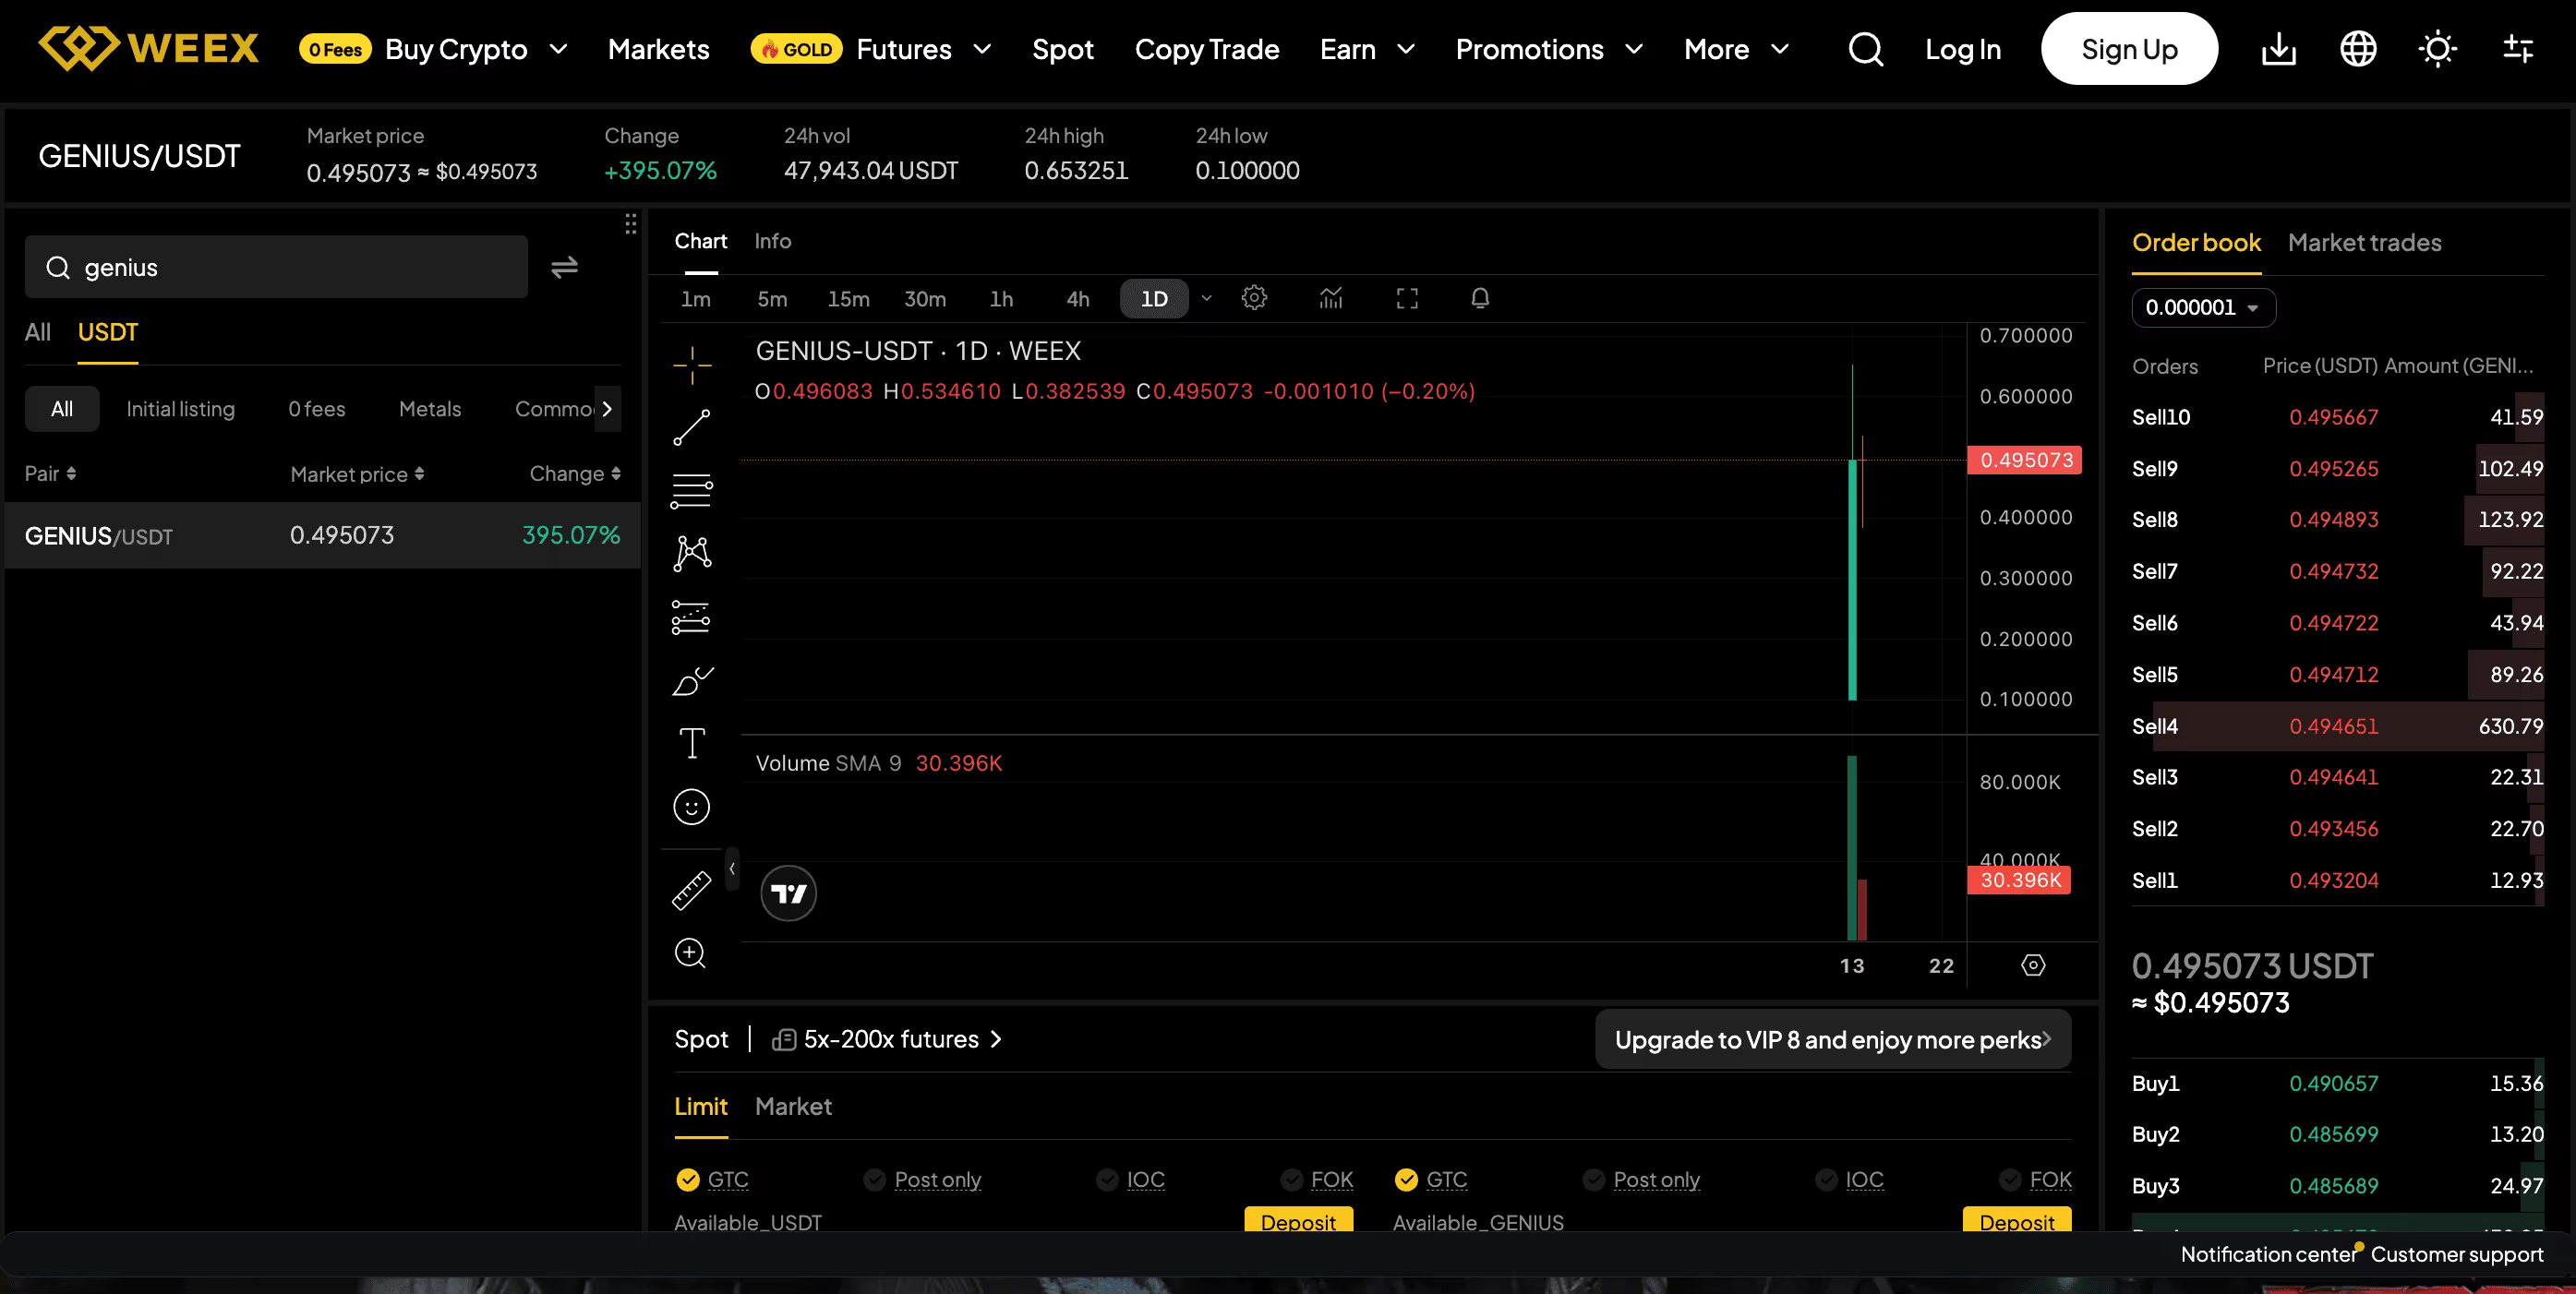Switch theme with the sun icon
2576x1294 pixels.
tap(2437, 49)
